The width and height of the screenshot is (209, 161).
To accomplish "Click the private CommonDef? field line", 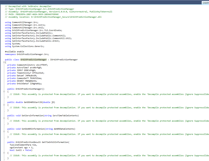I will (x=25, y=78).
